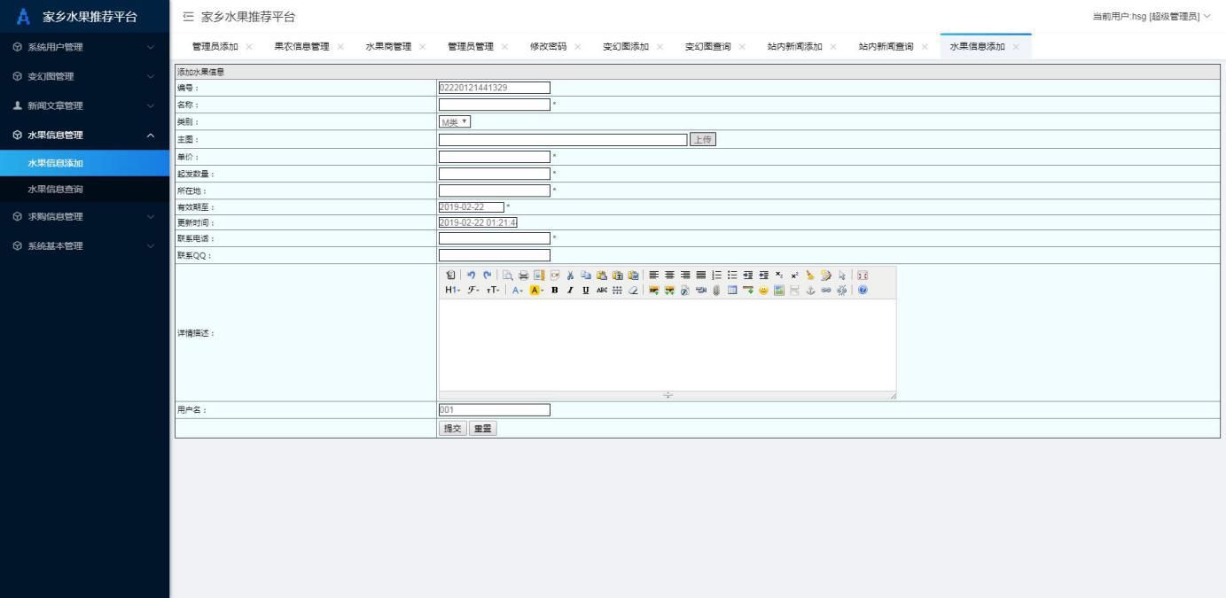This screenshot has width=1226, height=598.
Task: Click the copy icon in editor toolbar
Action: [x=585, y=275]
